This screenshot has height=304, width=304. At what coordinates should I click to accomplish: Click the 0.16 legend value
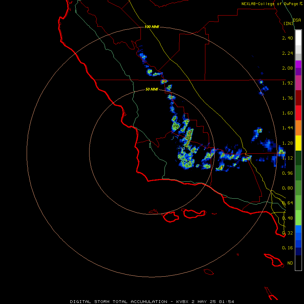[x=287, y=248]
